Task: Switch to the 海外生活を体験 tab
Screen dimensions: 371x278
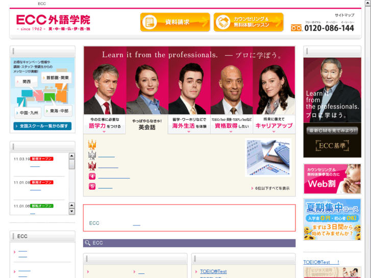Action: 189,124
